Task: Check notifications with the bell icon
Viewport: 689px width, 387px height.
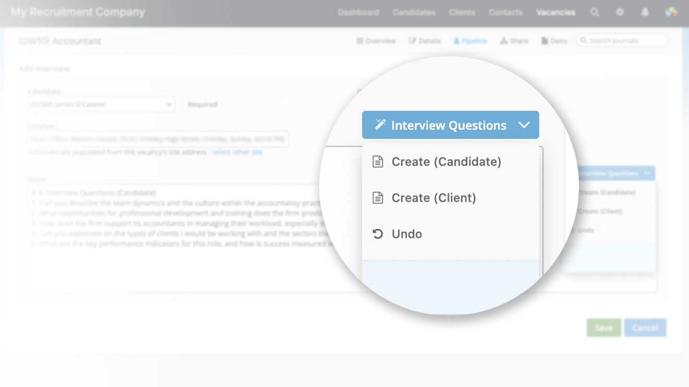Action: (x=645, y=11)
